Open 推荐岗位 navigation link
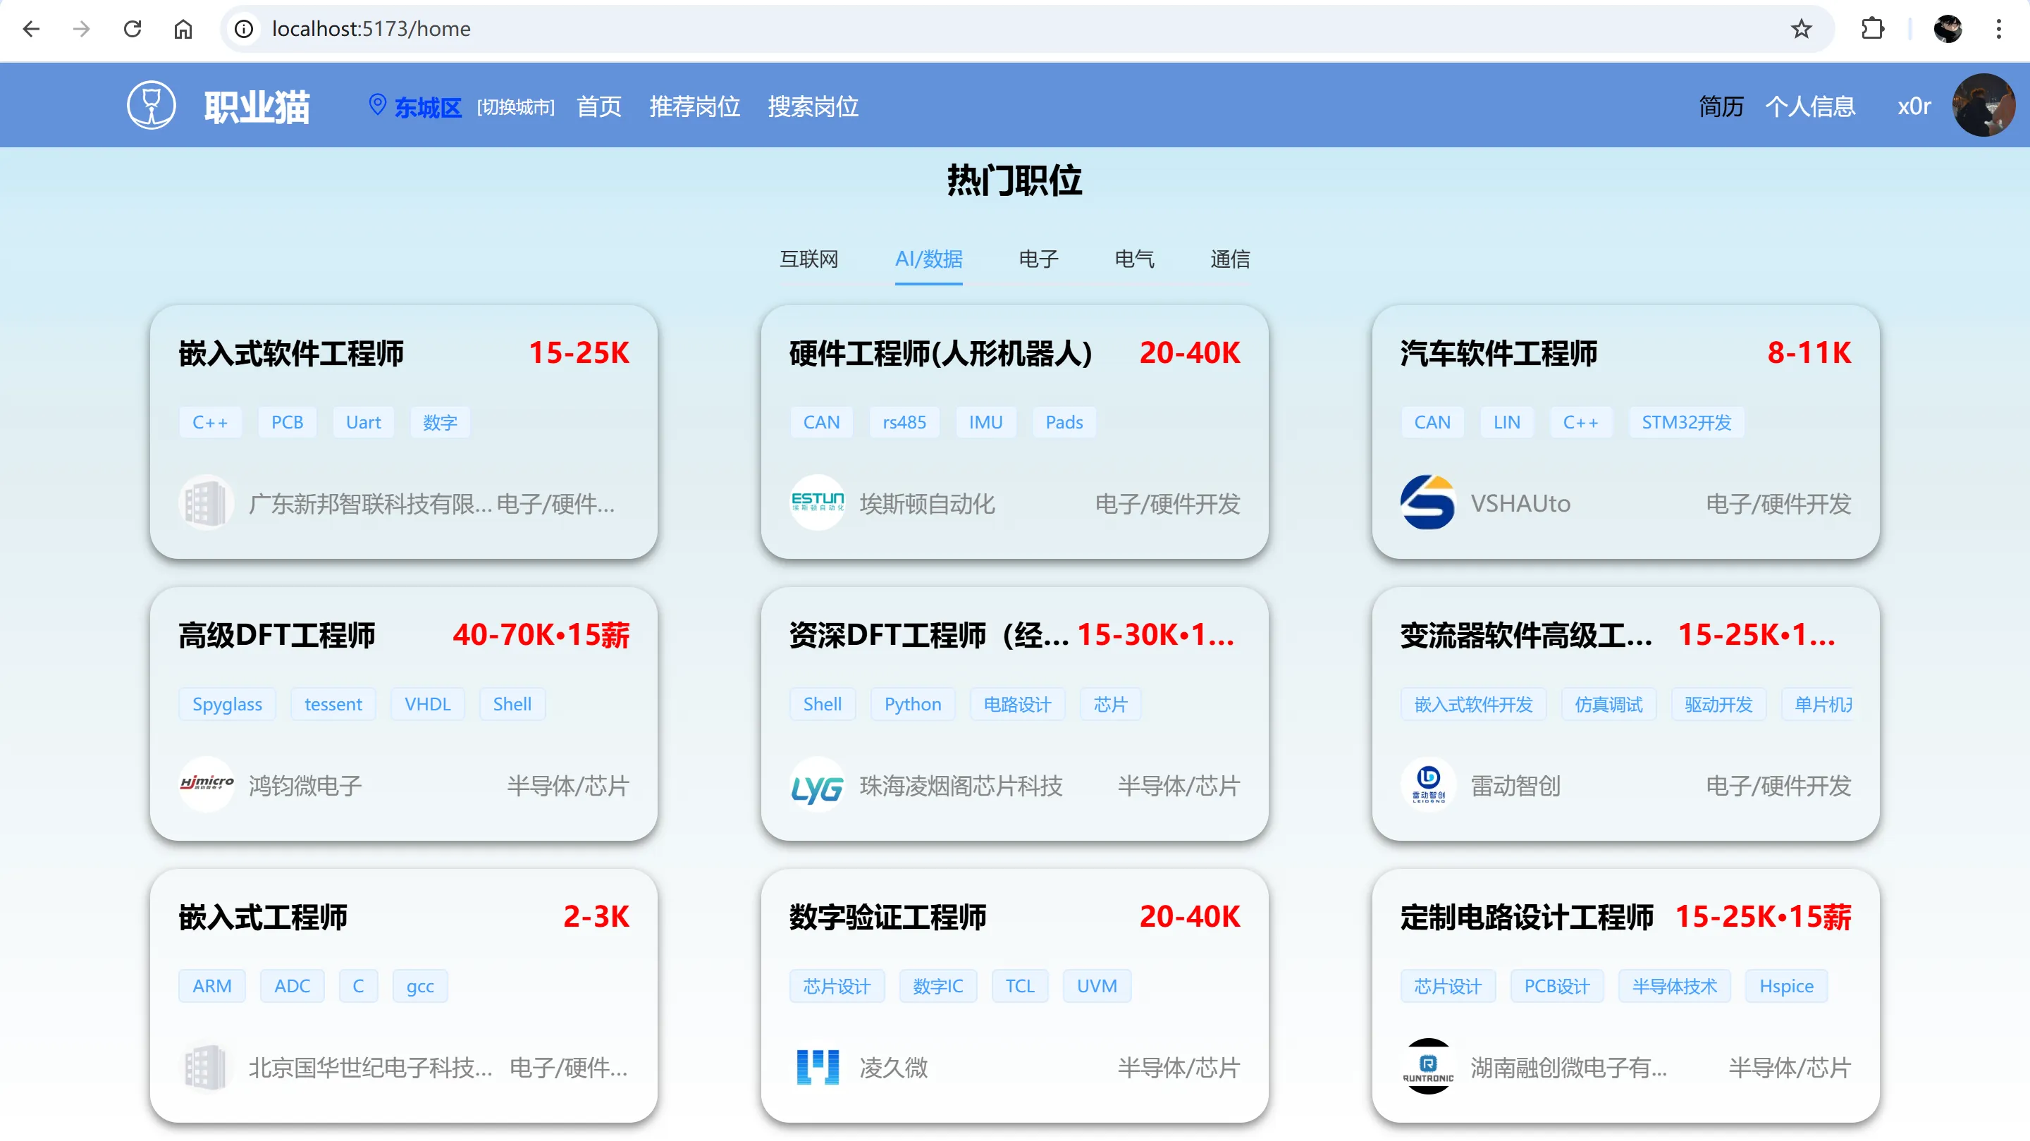This screenshot has width=2030, height=1141. tap(694, 106)
